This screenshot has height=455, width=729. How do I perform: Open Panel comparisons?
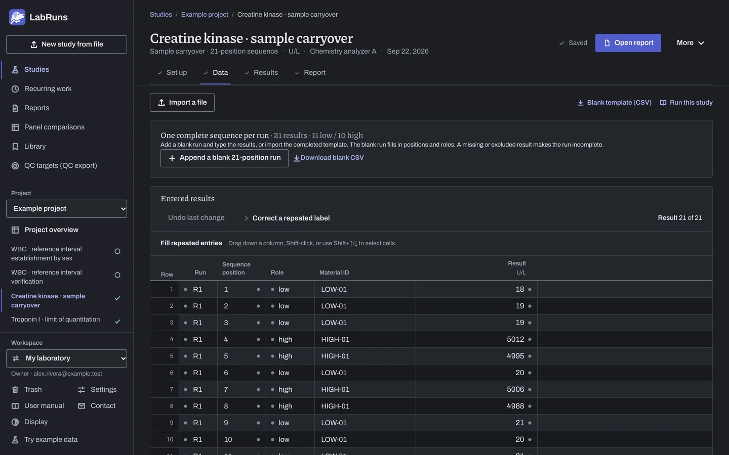point(66,127)
